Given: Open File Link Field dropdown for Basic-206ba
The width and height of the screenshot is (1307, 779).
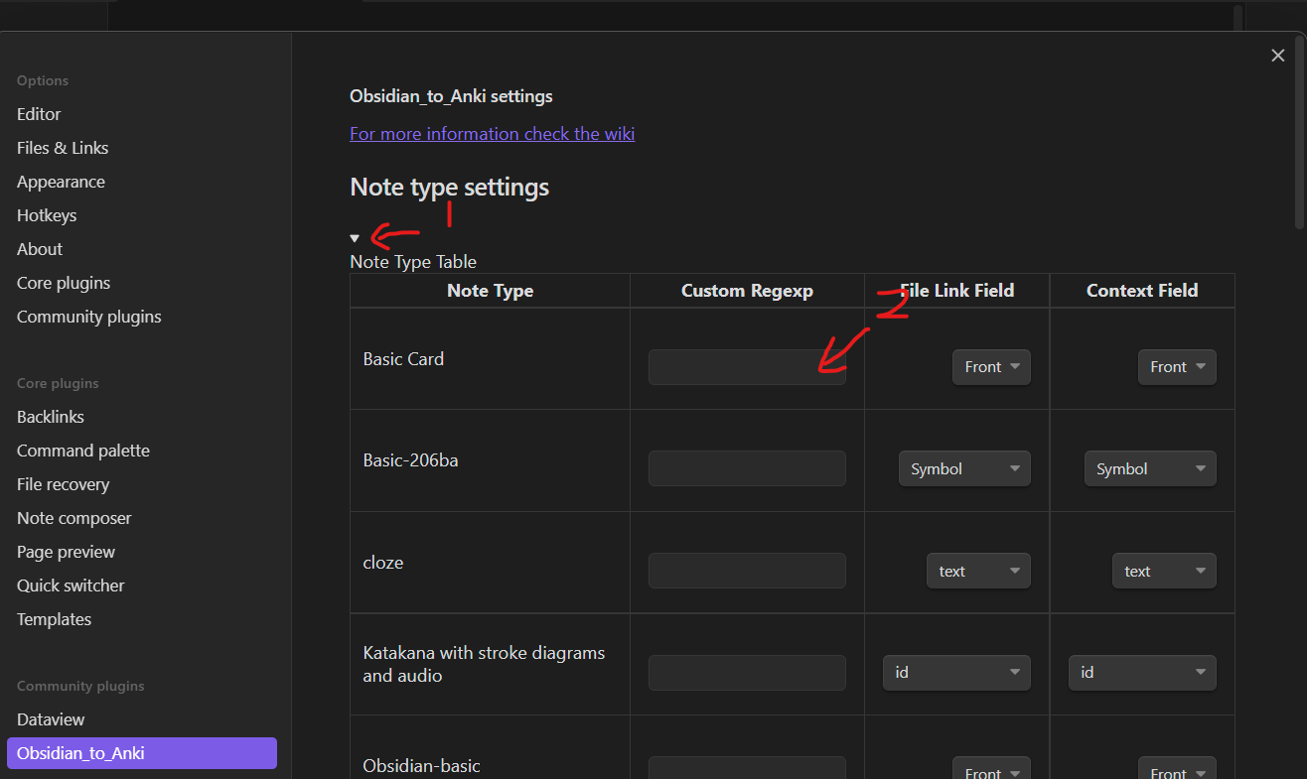Looking at the screenshot, I should click(964, 468).
